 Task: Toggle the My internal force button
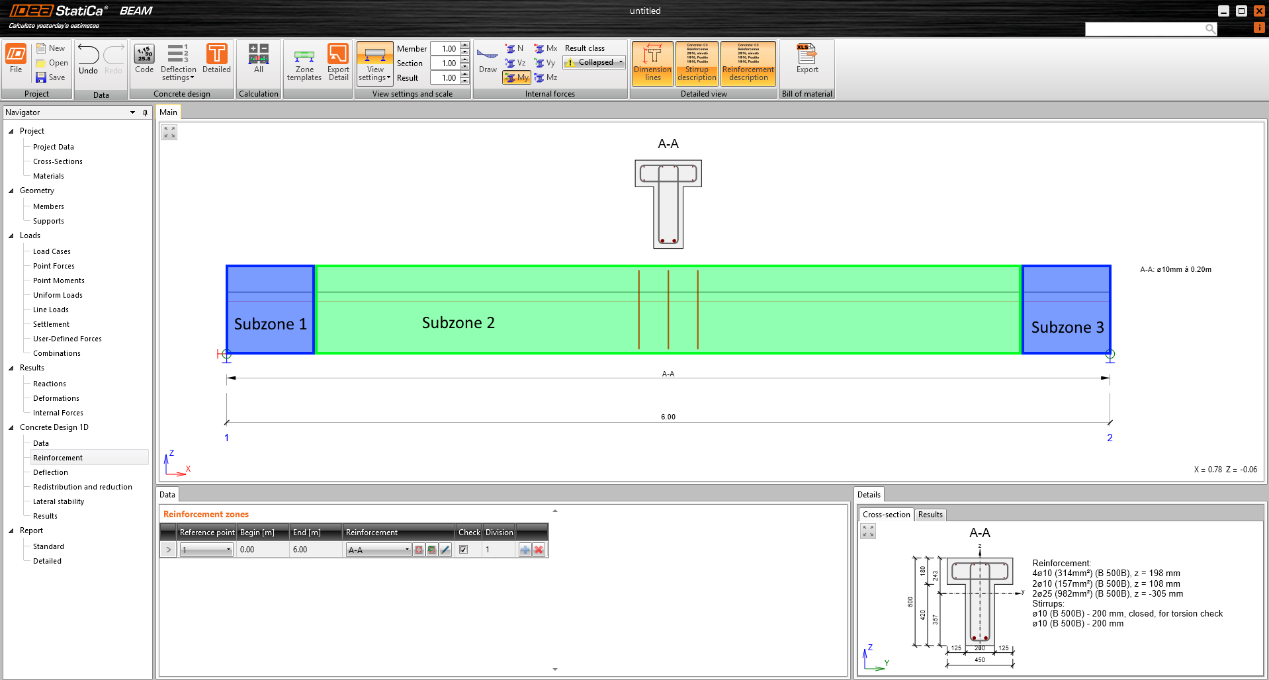click(x=517, y=77)
